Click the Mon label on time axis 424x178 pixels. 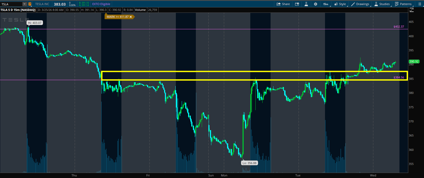point(224,175)
